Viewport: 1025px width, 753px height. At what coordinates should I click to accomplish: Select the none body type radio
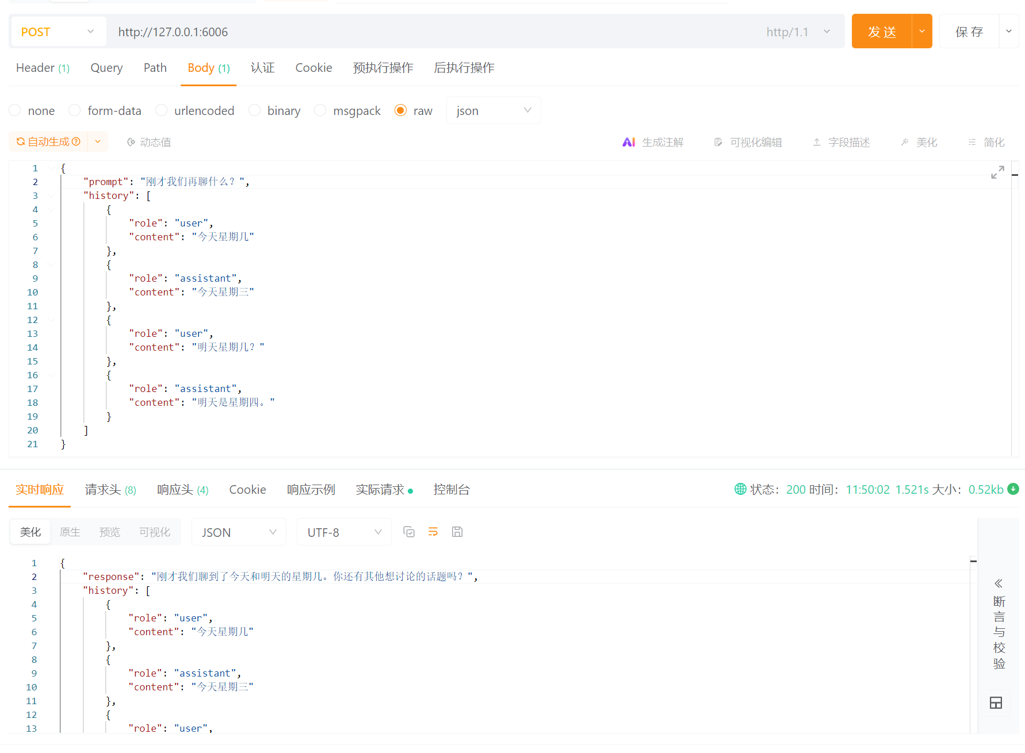pyautogui.click(x=16, y=110)
